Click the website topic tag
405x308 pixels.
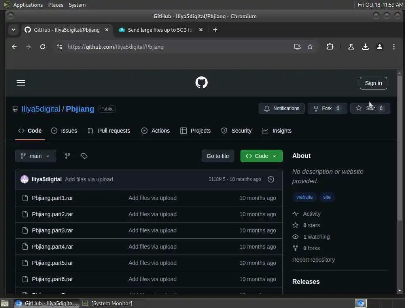tap(305, 197)
